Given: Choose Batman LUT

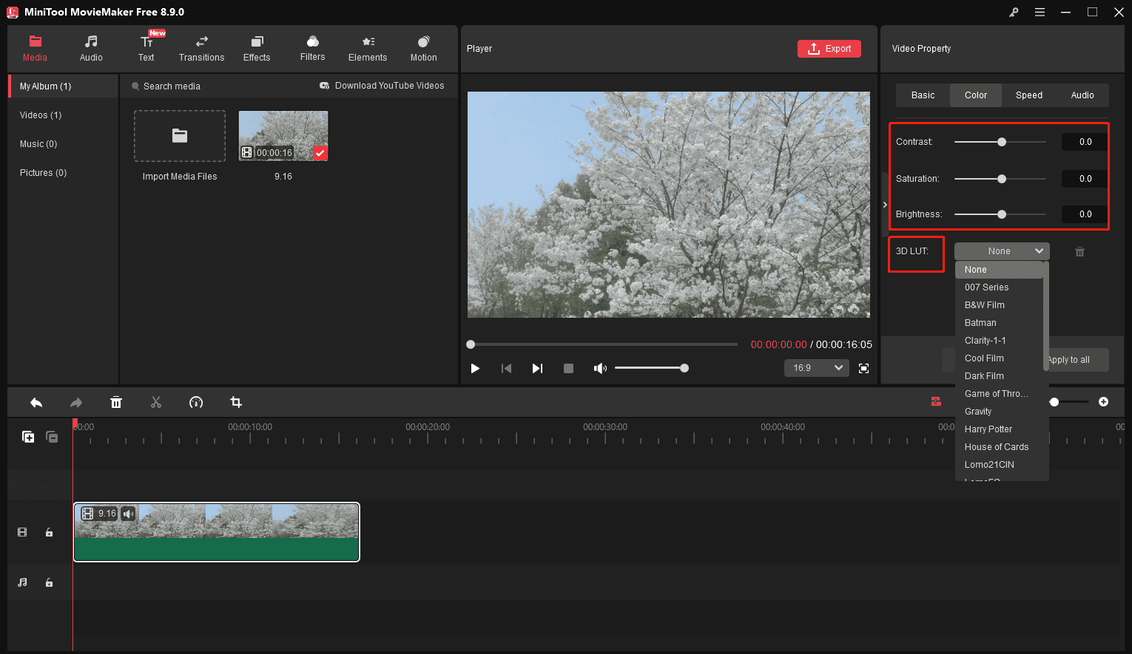Looking at the screenshot, I should (999, 323).
